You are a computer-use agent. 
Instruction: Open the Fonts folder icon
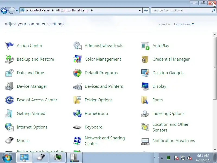click(145, 100)
